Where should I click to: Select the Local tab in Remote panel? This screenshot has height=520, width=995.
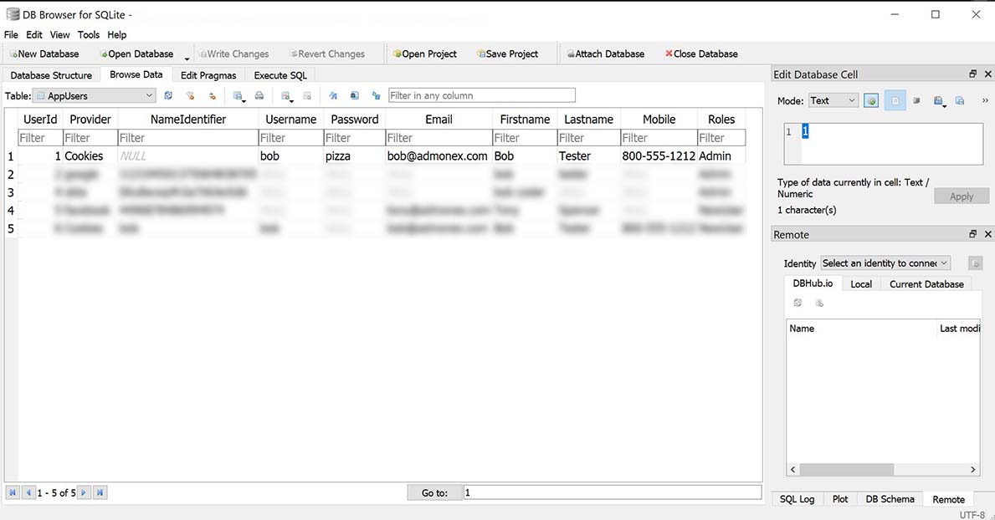[x=861, y=284]
